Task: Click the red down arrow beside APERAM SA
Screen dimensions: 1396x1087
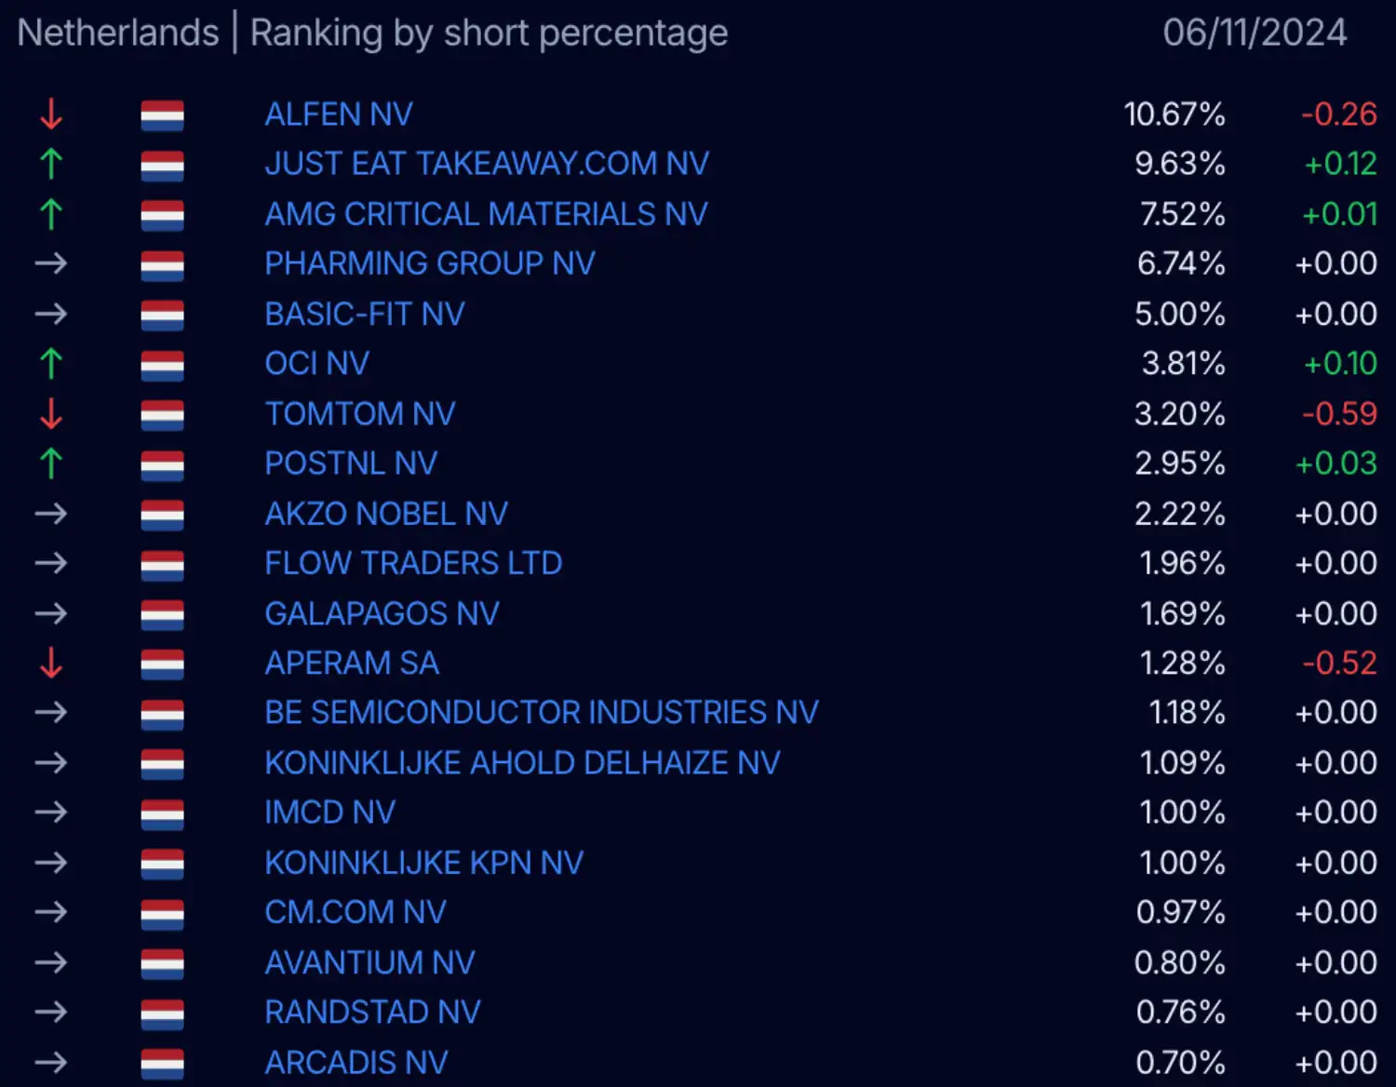Action: pos(51,663)
